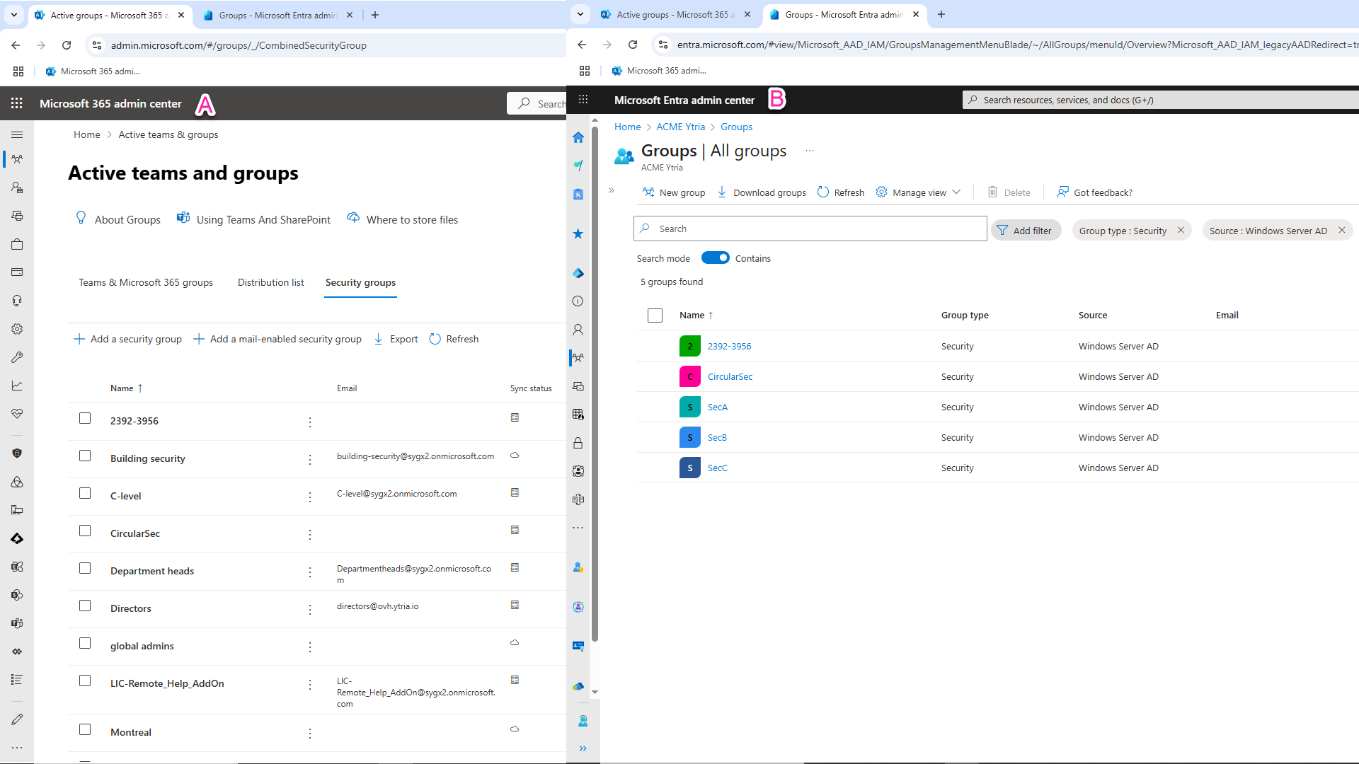
Task: Click Active teams & groups breadcrumb
Action: (168, 134)
